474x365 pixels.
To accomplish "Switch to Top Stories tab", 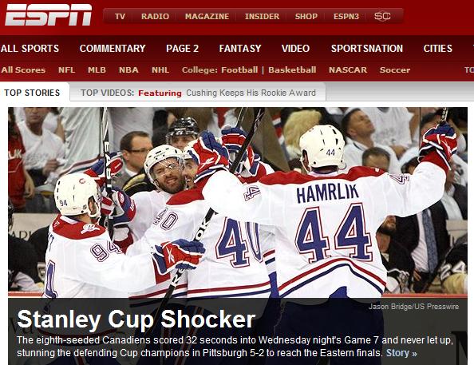I will (32, 93).
